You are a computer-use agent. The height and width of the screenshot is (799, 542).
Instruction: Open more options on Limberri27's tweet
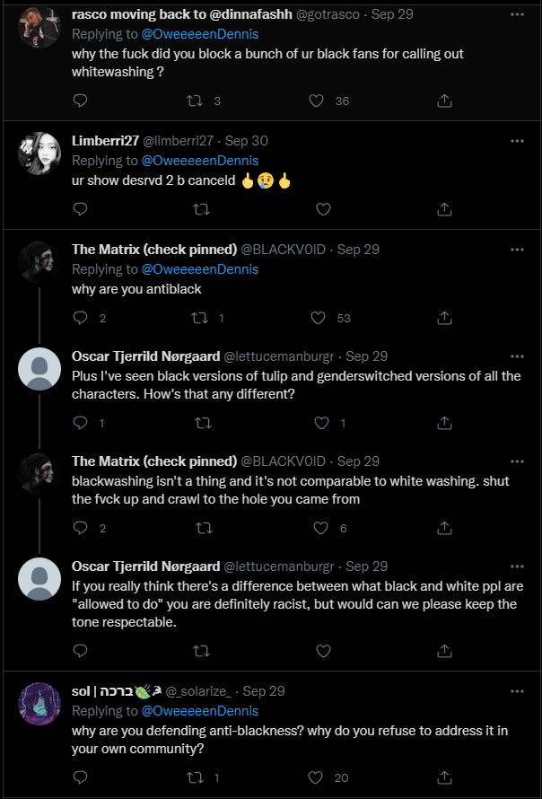[x=517, y=141]
